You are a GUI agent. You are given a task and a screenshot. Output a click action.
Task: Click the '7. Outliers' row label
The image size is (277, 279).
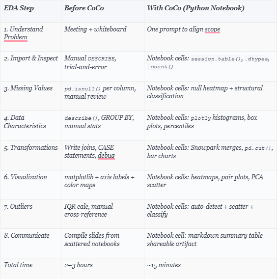tap(18, 207)
